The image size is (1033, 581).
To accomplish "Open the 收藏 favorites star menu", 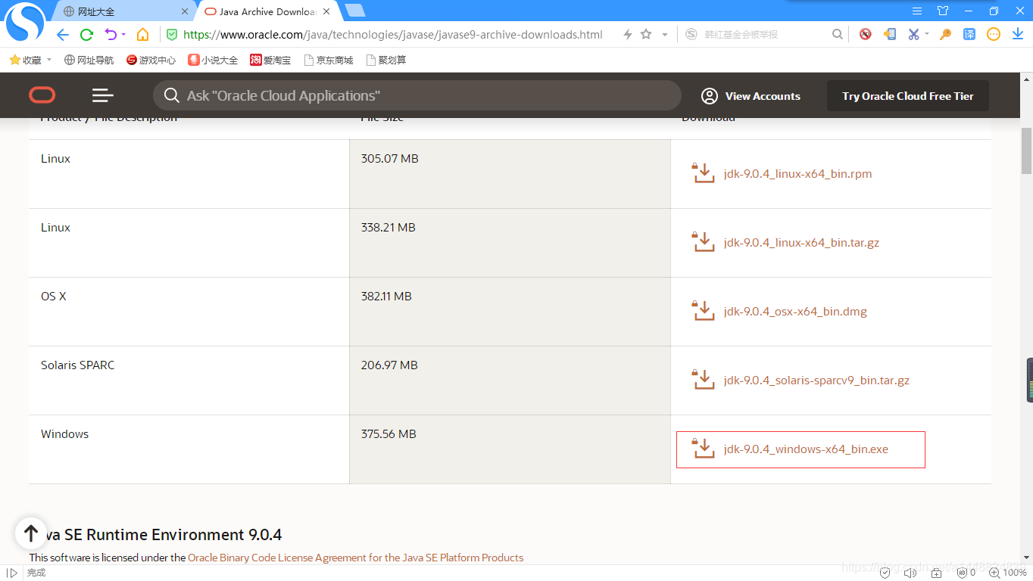I will (x=25, y=60).
